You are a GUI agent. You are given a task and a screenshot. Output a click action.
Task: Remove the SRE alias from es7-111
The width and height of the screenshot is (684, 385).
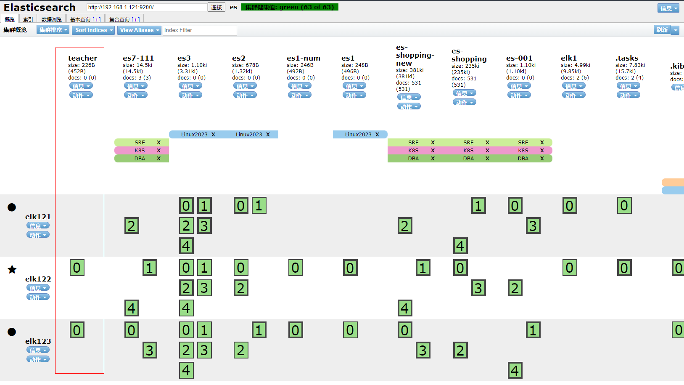(x=158, y=143)
